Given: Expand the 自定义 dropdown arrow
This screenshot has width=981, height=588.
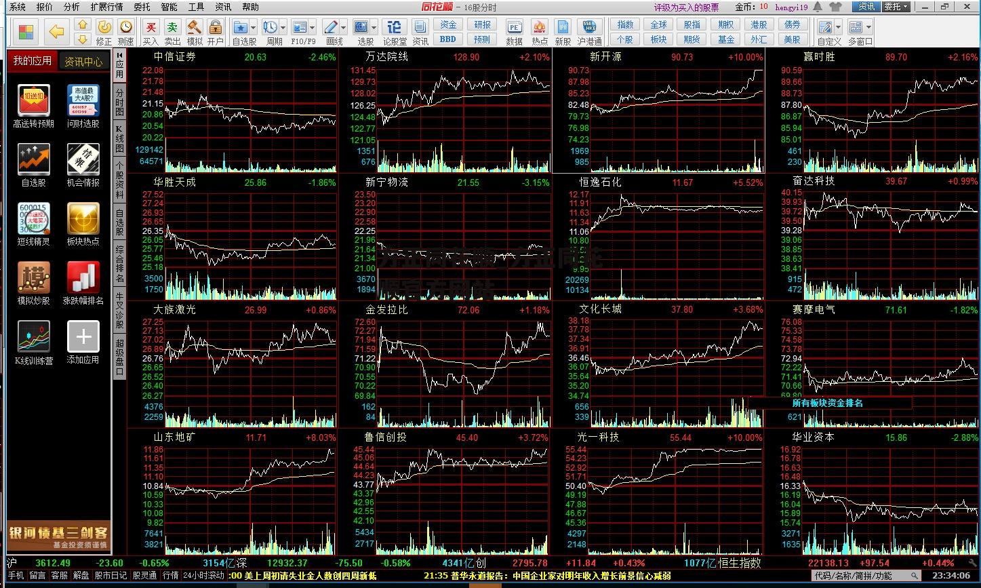Looking at the screenshot, I should click(837, 28).
